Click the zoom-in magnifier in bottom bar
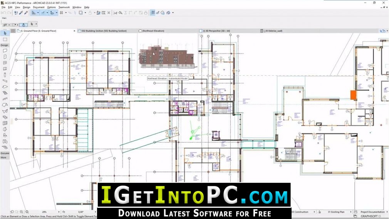Viewport: 389px width, 219px height. (21, 212)
